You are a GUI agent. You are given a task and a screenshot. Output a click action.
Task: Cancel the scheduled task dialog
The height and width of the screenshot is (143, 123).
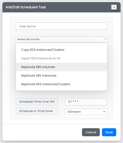point(91,132)
